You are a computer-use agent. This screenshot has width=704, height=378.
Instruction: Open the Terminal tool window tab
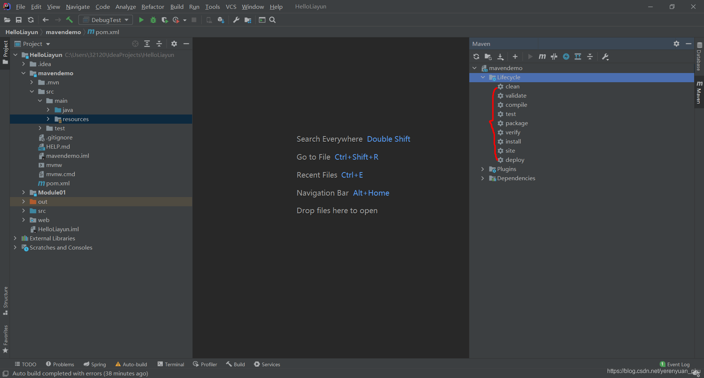tap(171, 364)
